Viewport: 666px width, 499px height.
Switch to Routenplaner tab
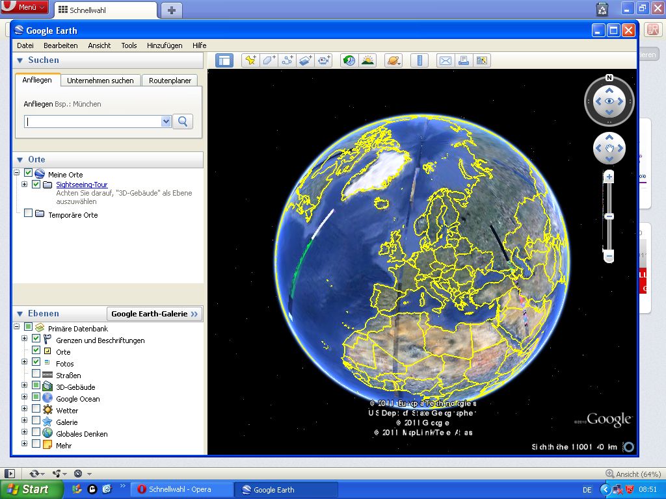pos(170,80)
